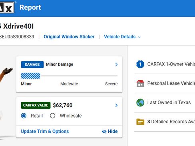The width and height of the screenshot is (195, 146).
Task: Open damage details via chevron arrow
Action: (x=116, y=65)
